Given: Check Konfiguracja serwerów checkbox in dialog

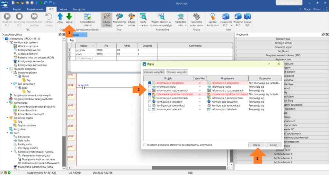Looking at the screenshot, I should click(x=150, y=102).
